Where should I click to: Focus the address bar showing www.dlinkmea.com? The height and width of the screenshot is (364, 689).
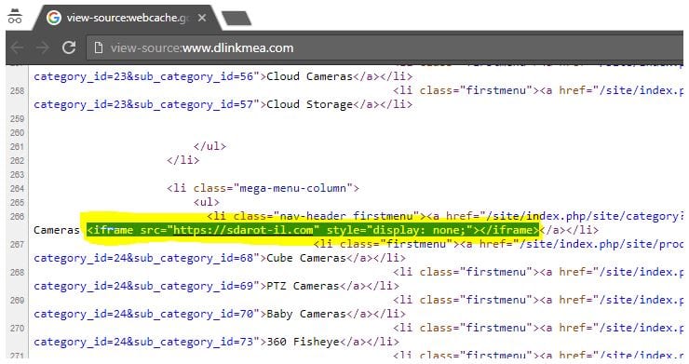pyautogui.click(x=385, y=47)
